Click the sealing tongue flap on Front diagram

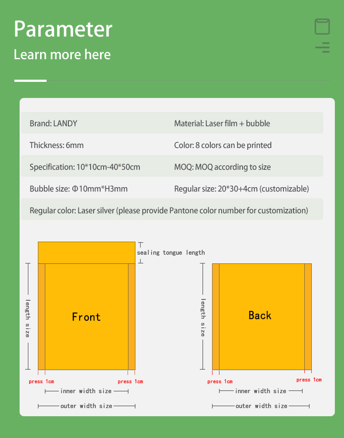[86, 253]
